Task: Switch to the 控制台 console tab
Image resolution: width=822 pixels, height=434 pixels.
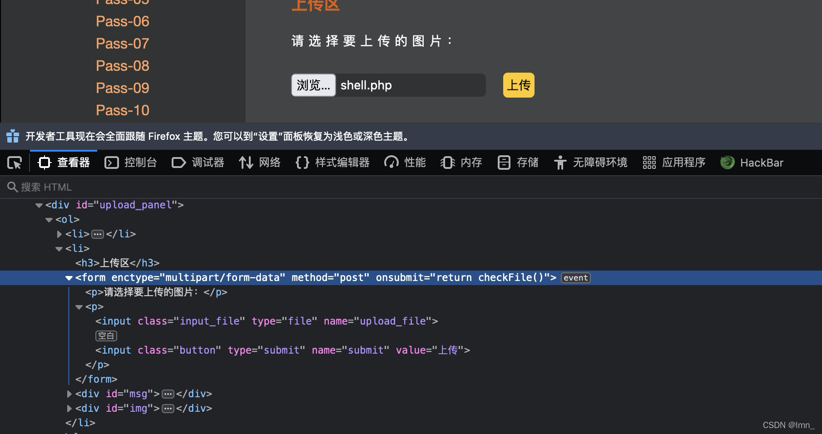Action: coord(131,163)
